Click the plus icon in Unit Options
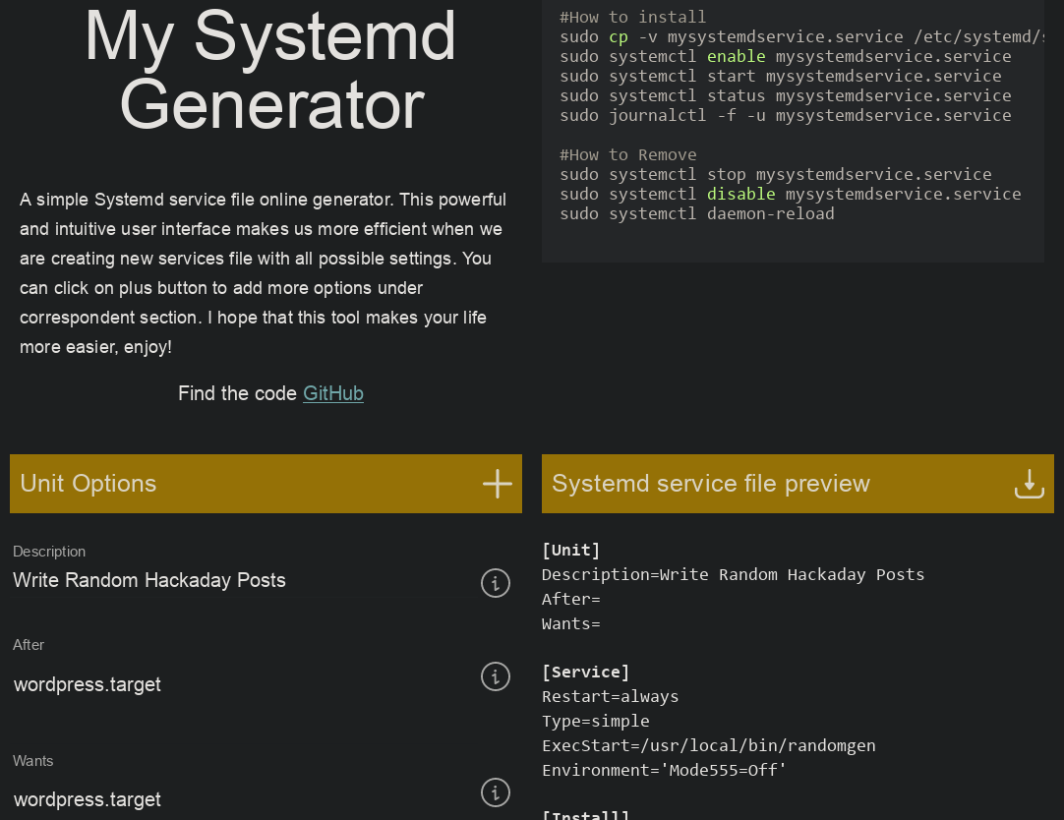1064x820 pixels. point(497,484)
